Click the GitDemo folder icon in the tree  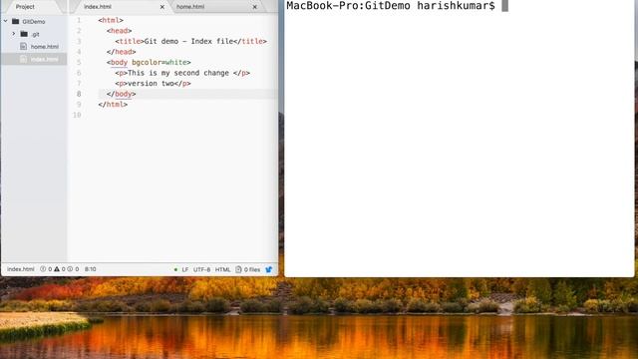16,21
